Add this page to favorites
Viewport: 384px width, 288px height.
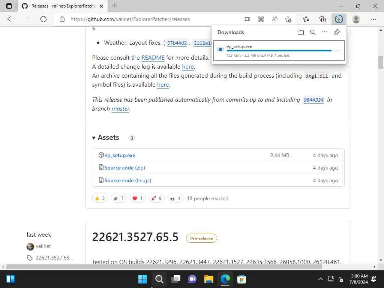point(288,19)
